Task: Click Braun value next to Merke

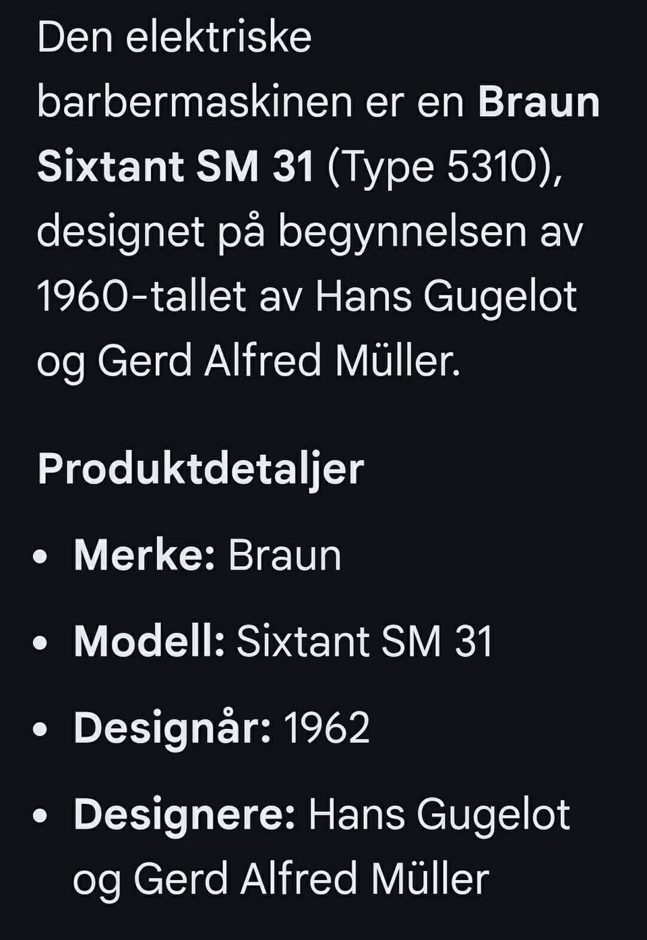Action: tap(284, 555)
